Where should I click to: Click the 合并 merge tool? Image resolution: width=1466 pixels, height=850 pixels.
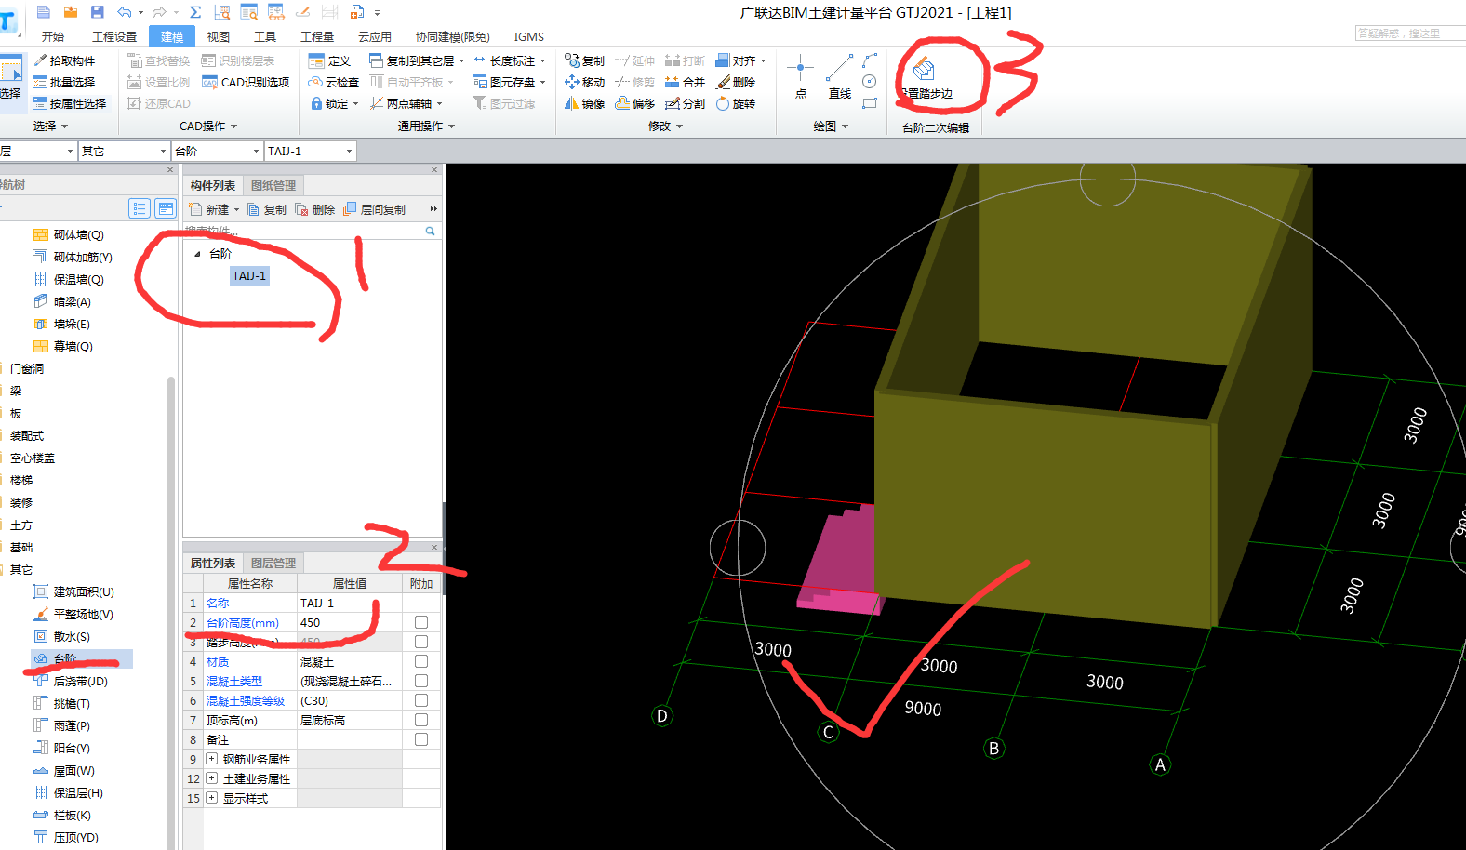(x=685, y=82)
